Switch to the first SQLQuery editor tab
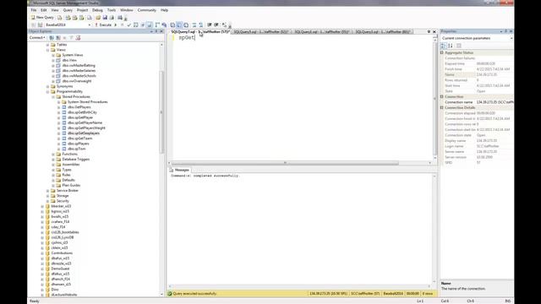Screen dimensions: 541x304 pos(200,32)
